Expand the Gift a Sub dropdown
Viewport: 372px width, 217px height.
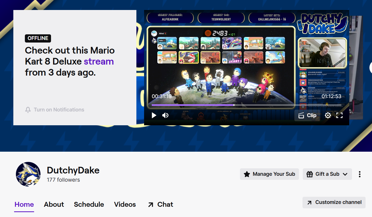327,174
